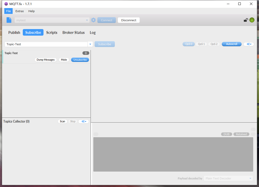Screen dimensions: 259x187
Task: Open connection settings gear icon
Action: [93, 20]
